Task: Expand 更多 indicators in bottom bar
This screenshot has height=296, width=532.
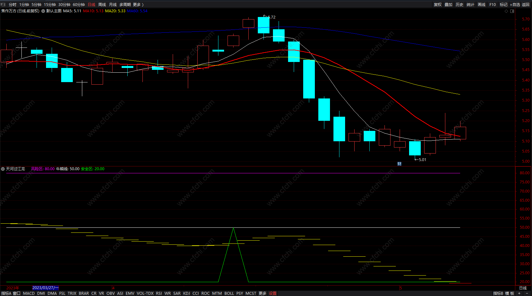Action: tap(263, 293)
